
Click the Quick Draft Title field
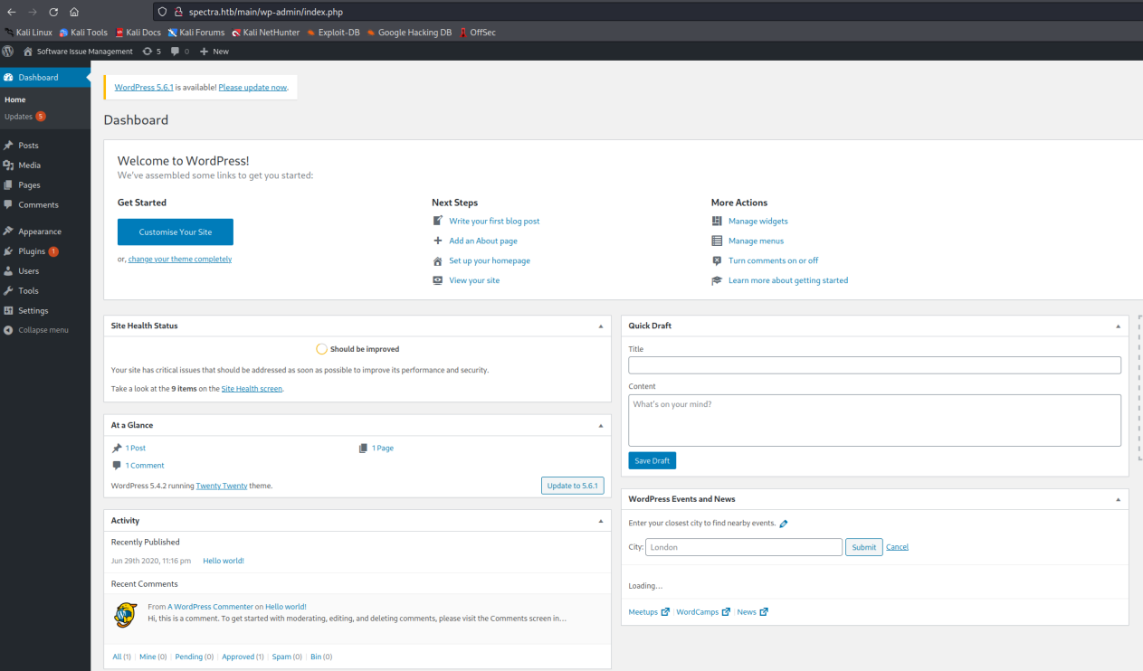point(874,365)
